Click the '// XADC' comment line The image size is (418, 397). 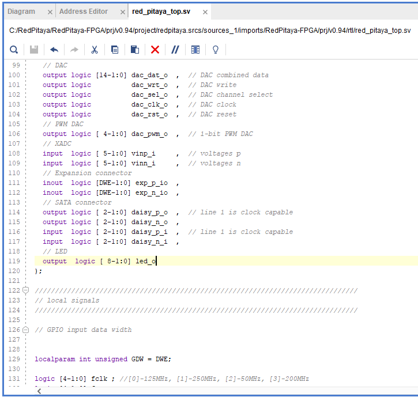coord(57,143)
